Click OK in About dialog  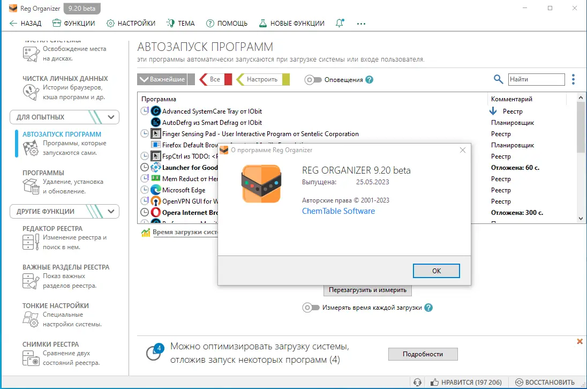(x=436, y=271)
